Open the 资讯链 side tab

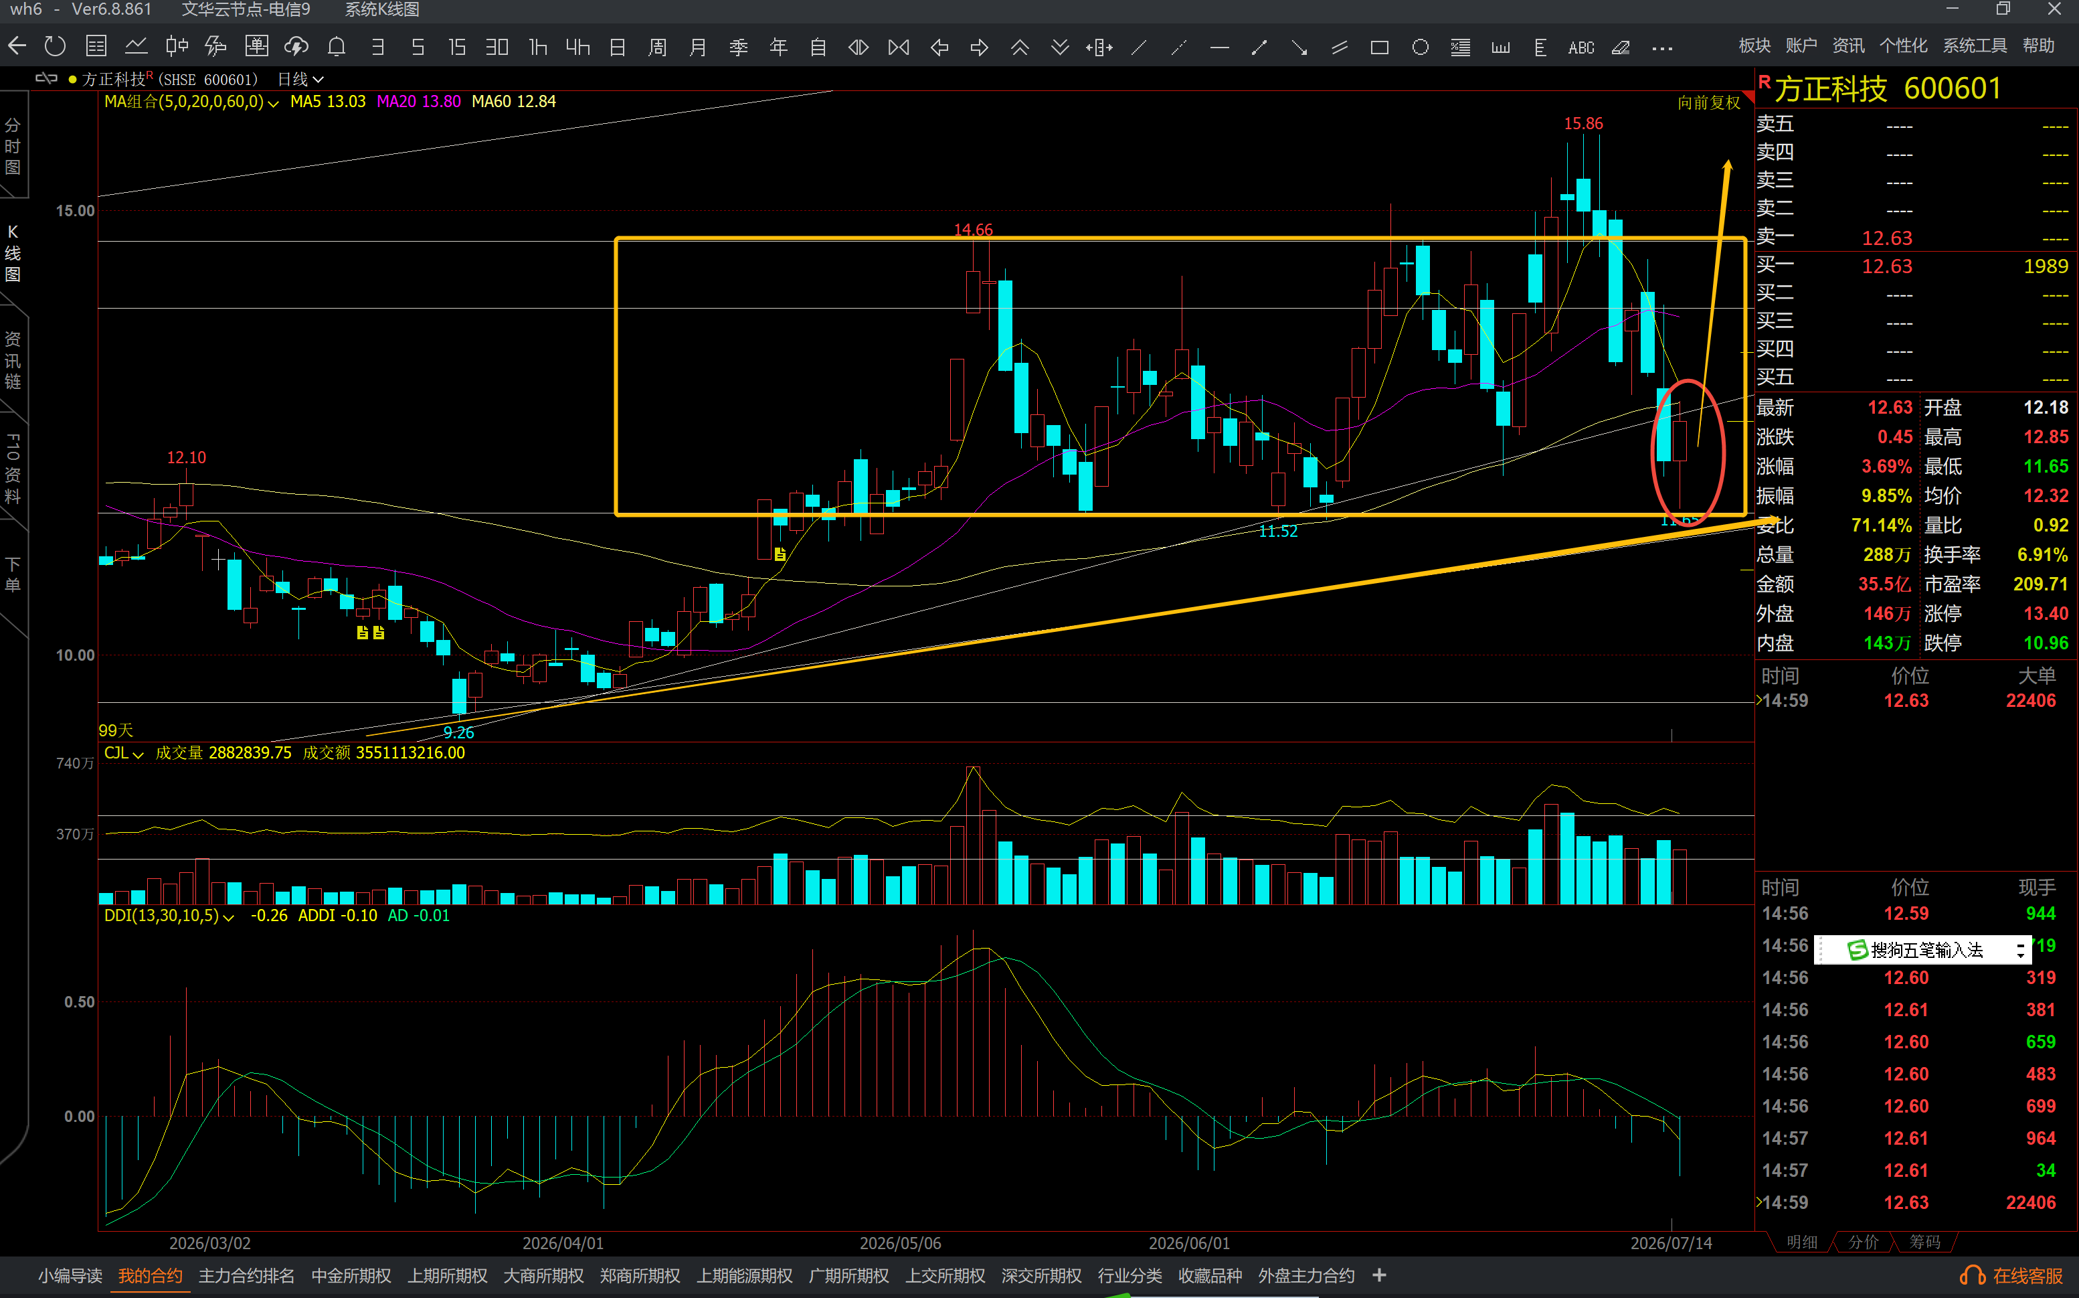tap(13, 359)
